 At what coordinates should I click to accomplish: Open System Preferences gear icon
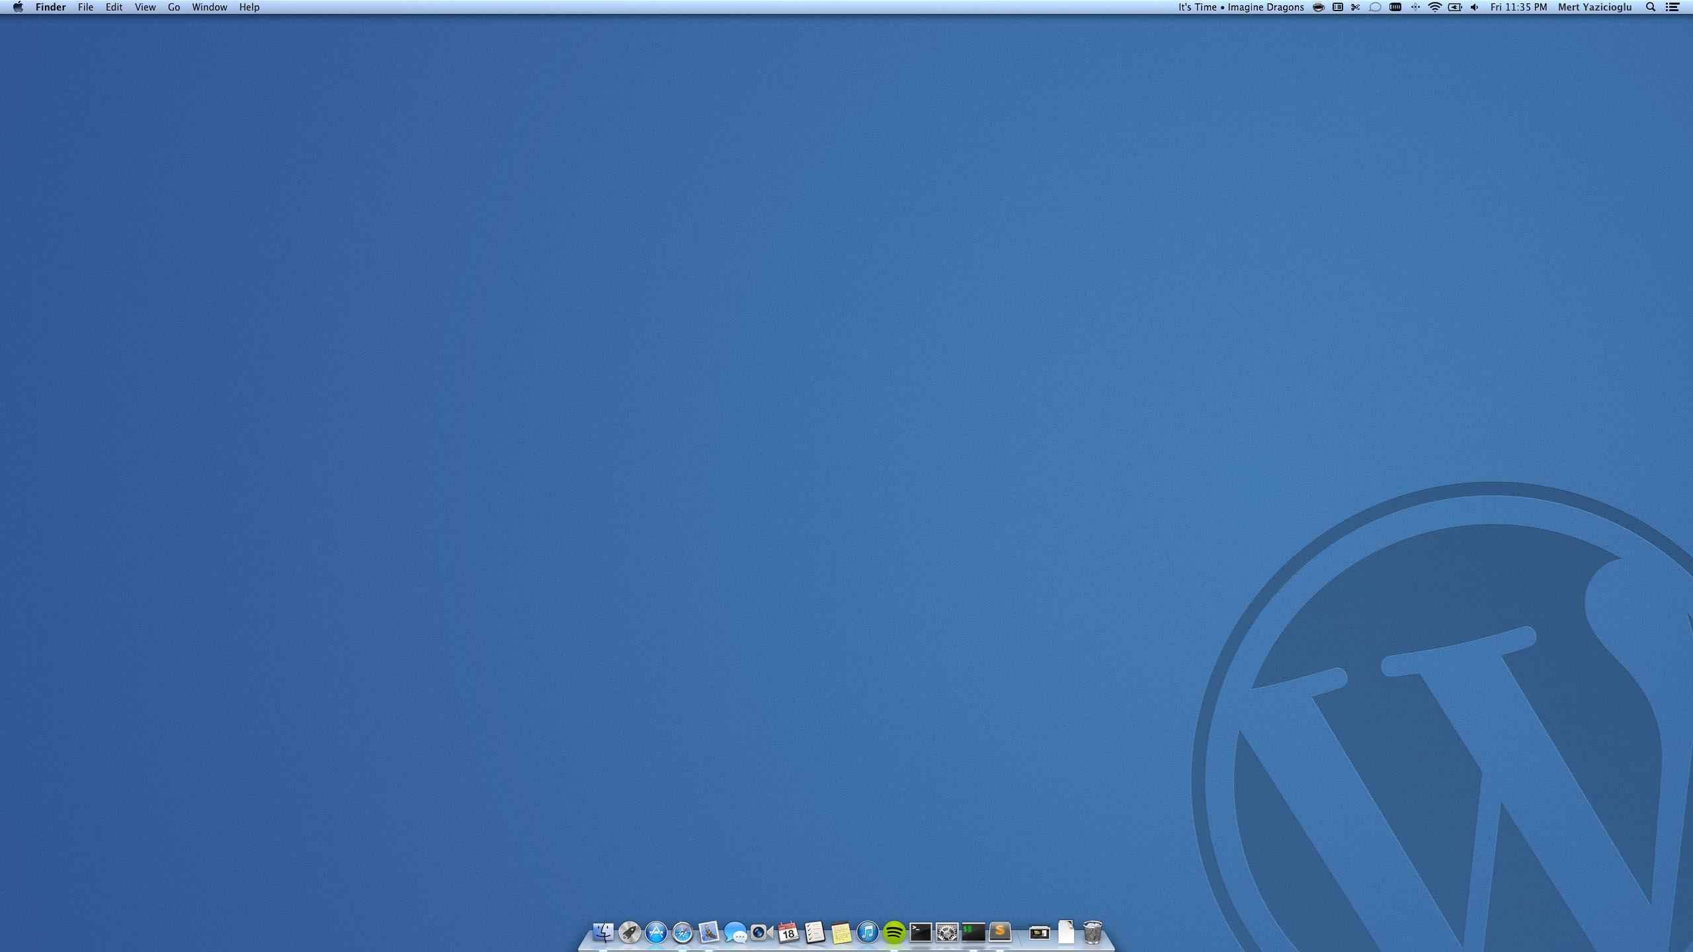(946, 932)
